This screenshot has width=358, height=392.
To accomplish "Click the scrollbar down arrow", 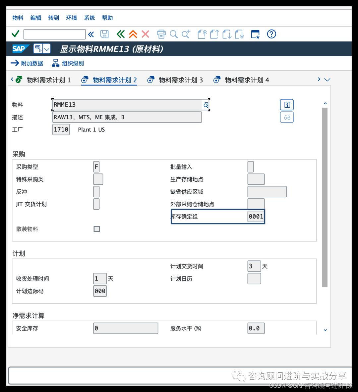I will click(325, 330).
